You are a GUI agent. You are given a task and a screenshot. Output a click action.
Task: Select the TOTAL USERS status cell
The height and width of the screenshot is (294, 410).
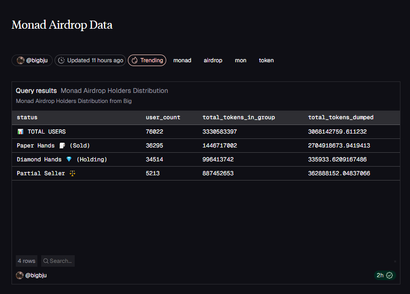click(41, 132)
